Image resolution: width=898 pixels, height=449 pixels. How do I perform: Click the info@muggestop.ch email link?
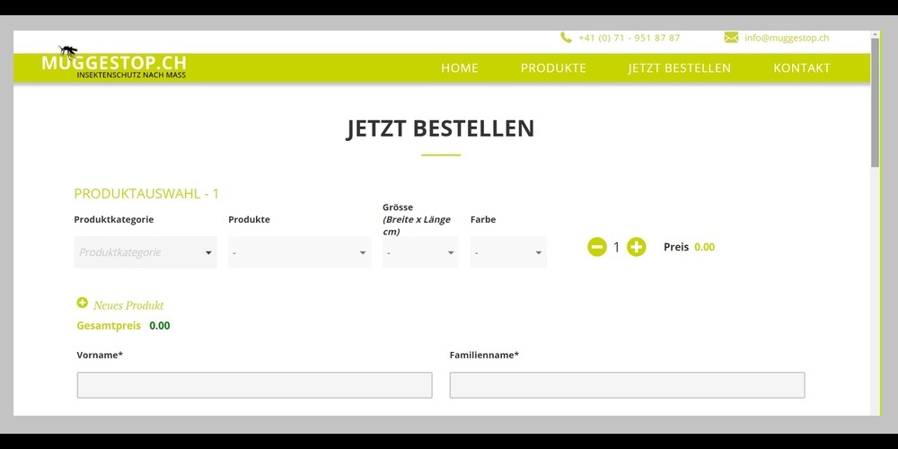tap(787, 38)
